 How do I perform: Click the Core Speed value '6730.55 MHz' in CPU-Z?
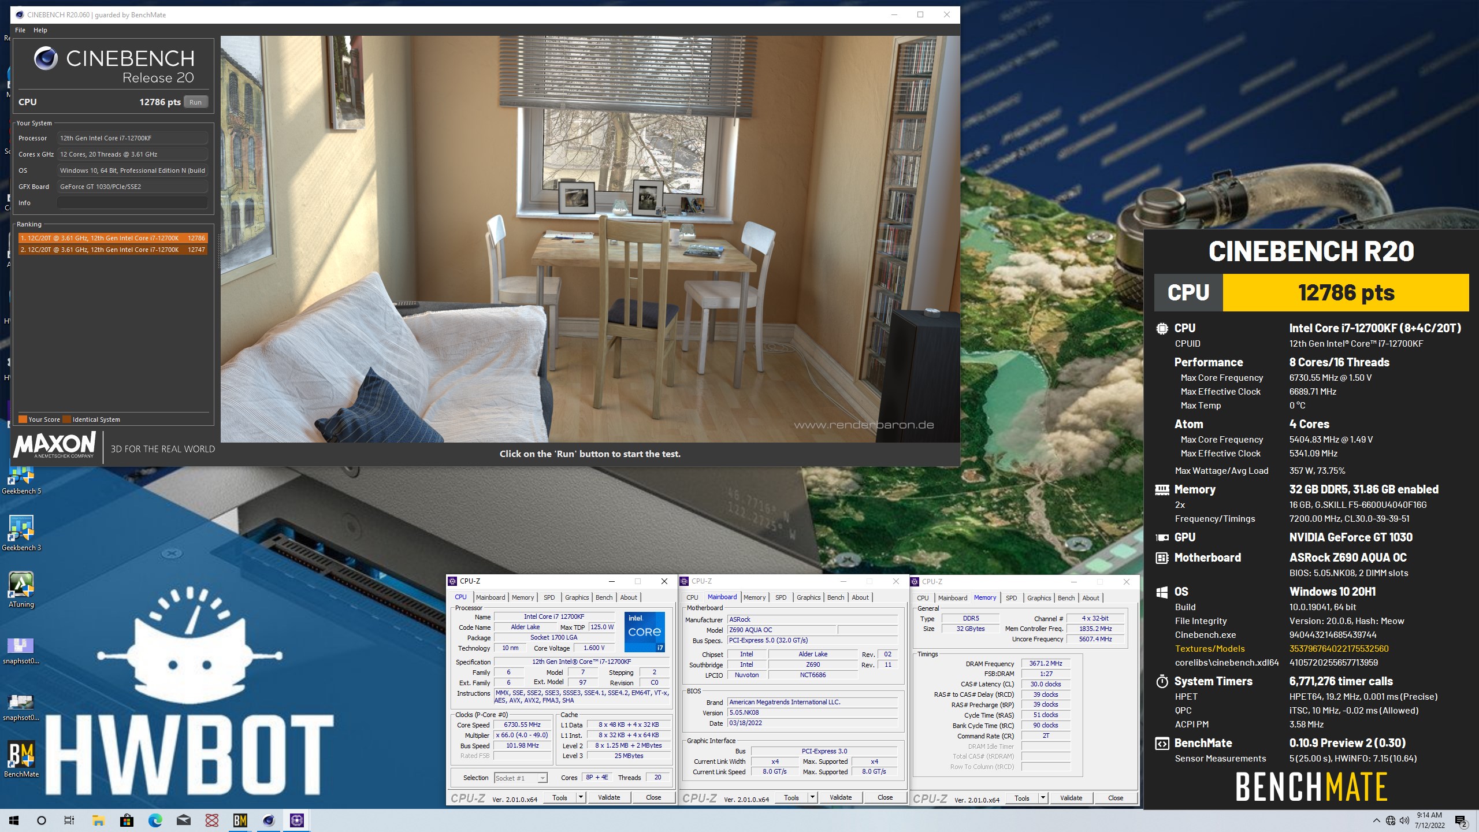(x=522, y=725)
